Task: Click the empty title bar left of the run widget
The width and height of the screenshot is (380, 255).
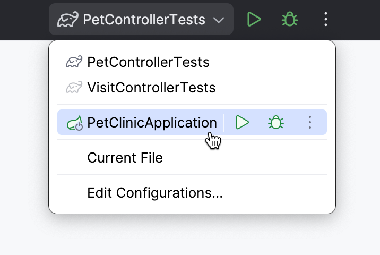Action: 24,20
